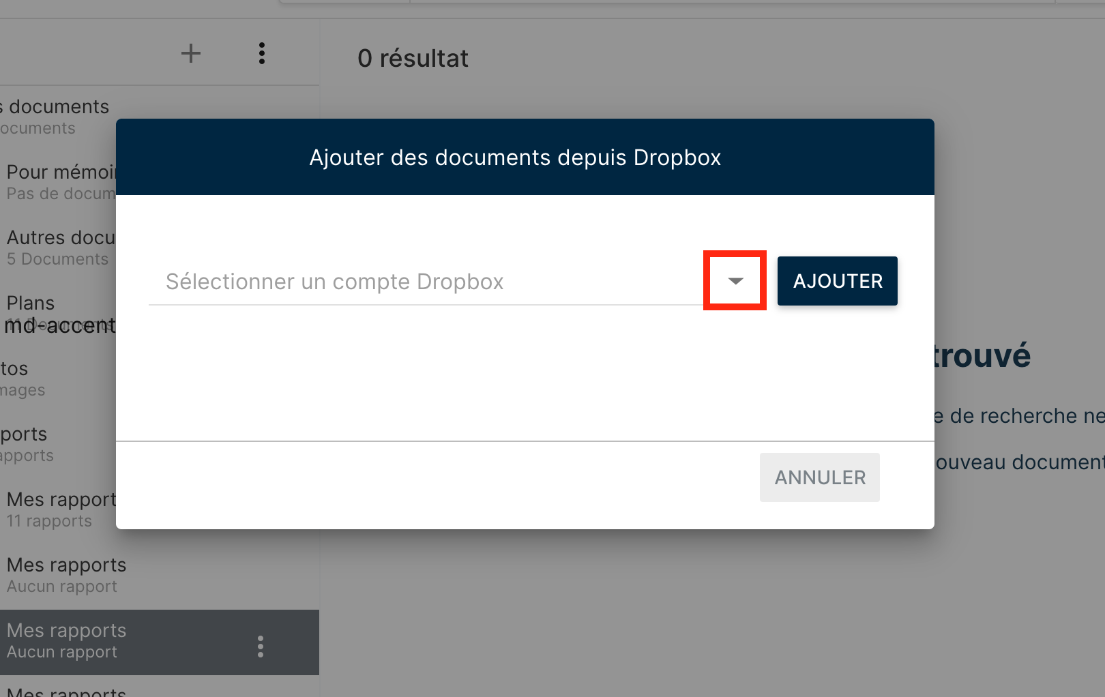This screenshot has height=697, width=1105.
Task: Click the AJOUTER button
Action: 838,281
